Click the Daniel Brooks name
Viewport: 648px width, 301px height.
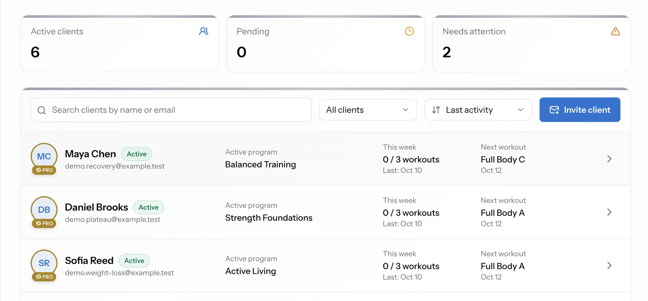96,207
